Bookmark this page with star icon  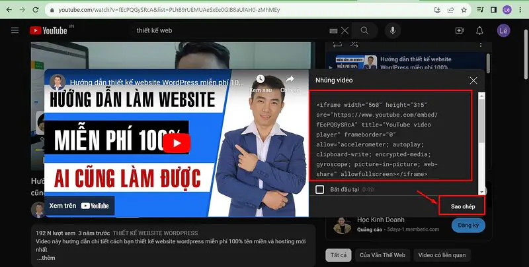pos(464,10)
